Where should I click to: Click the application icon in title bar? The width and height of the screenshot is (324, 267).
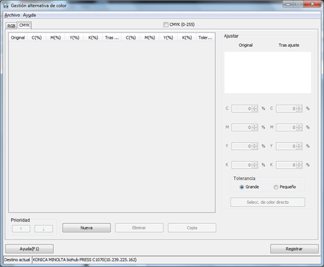coord(6,6)
